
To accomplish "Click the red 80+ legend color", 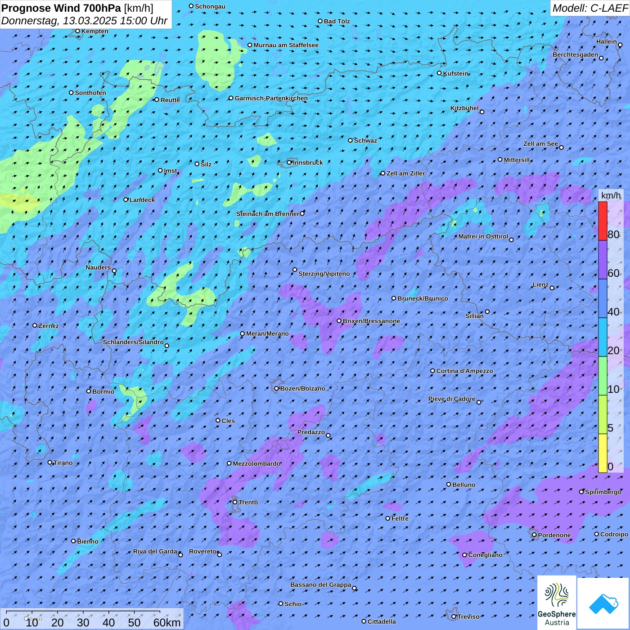I will [603, 221].
